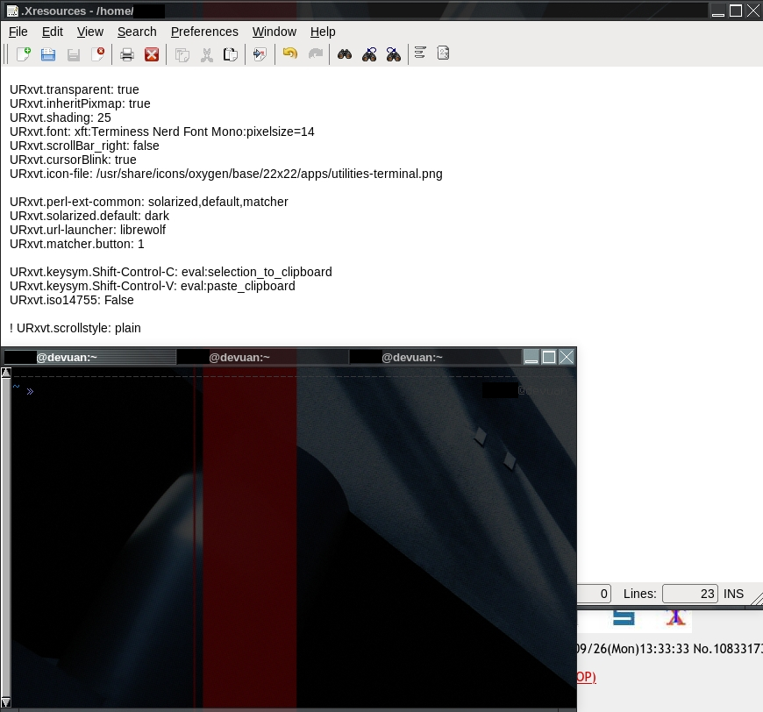This screenshot has height=712, width=763.
Task: Click the column field showing 0
Action: click(594, 594)
